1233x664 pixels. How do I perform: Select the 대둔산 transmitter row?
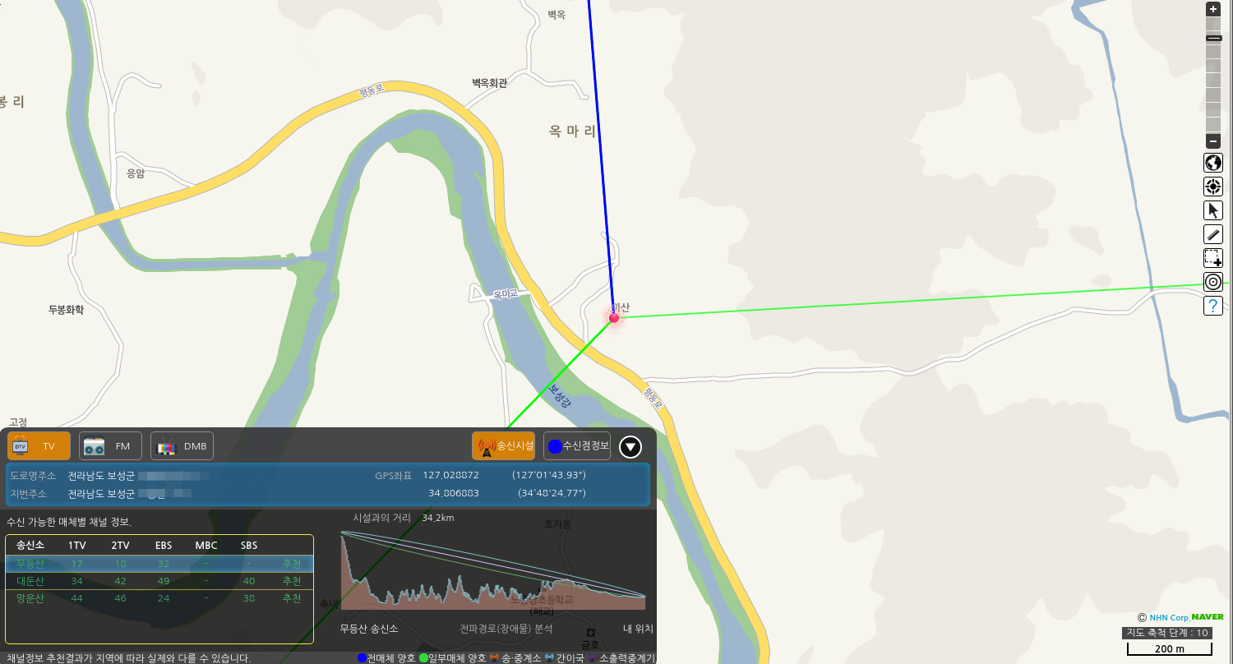159,581
